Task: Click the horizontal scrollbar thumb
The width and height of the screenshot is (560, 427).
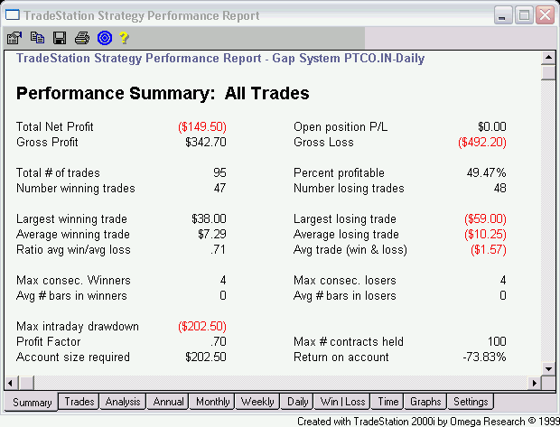Action: point(25,384)
